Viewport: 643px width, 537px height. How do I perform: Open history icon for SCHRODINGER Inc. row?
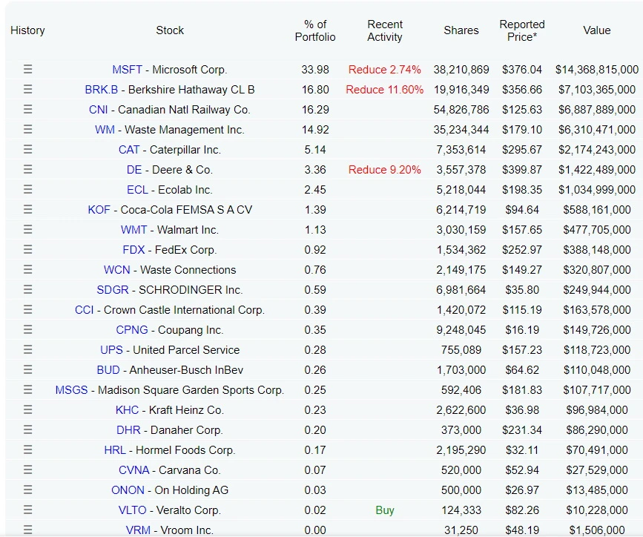(27, 290)
